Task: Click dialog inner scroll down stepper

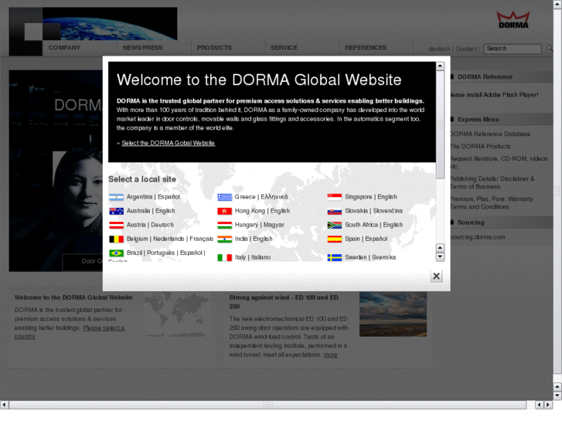Action: (440, 257)
